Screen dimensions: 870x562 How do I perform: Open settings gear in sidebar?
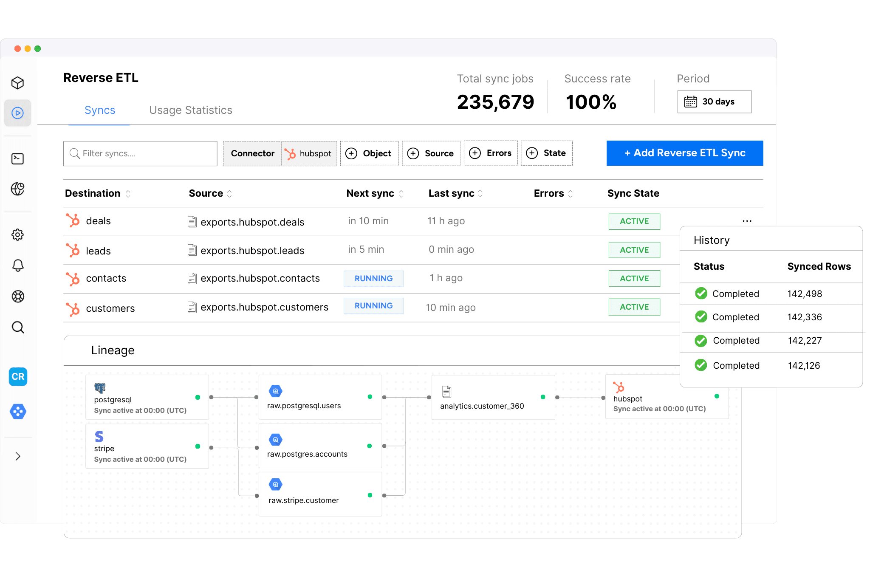[x=17, y=234]
